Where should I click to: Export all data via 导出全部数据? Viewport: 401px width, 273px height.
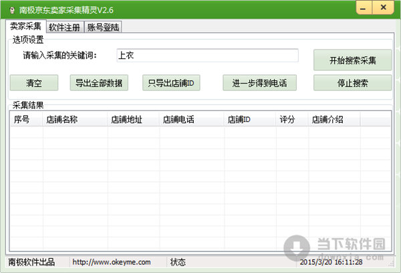click(x=99, y=83)
